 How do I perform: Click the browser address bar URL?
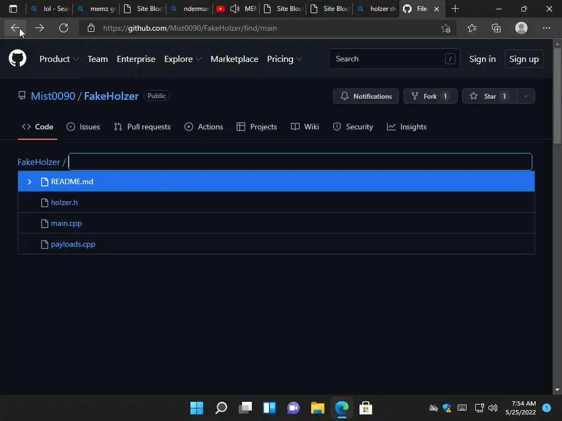(190, 28)
